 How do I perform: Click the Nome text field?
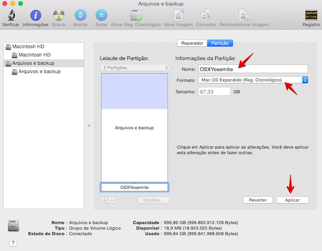point(253,69)
